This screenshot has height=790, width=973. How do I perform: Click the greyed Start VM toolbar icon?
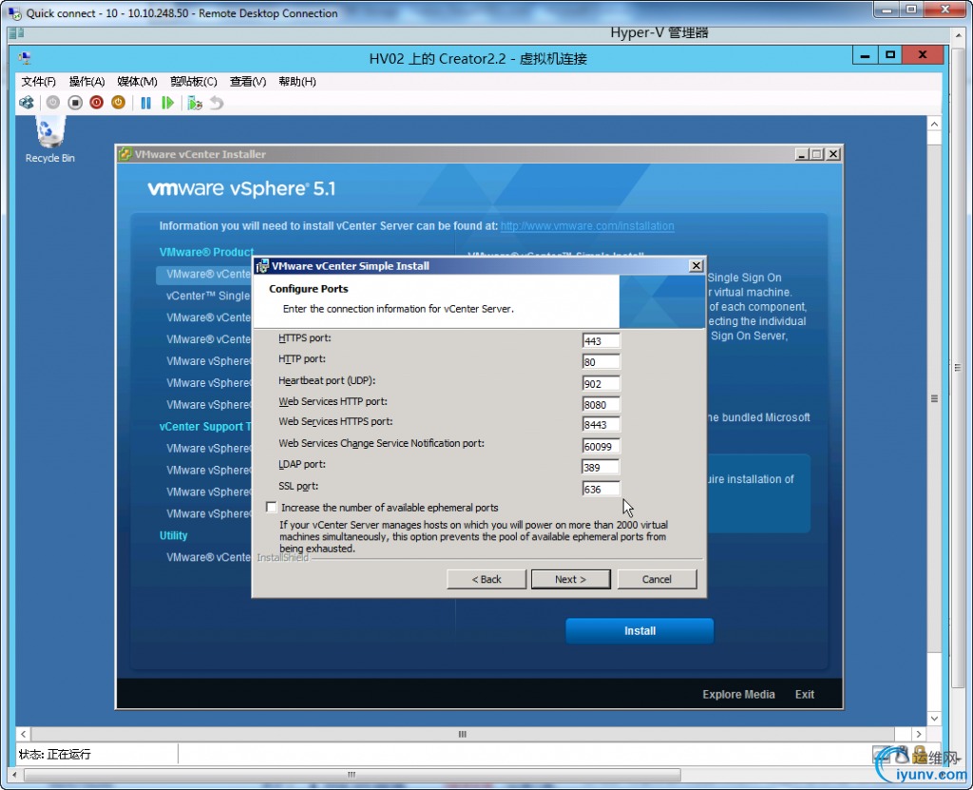pos(53,103)
